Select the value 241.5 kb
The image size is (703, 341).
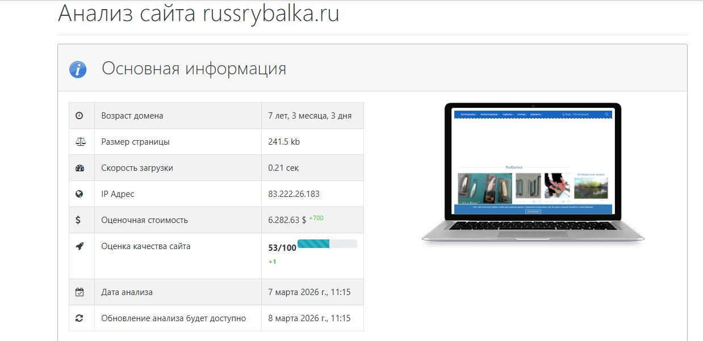284,142
